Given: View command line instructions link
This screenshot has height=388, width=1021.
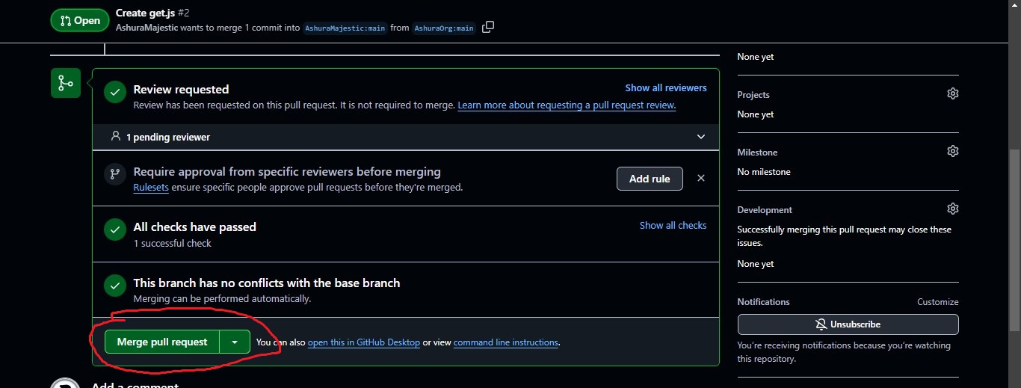Looking at the screenshot, I should [x=506, y=342].
